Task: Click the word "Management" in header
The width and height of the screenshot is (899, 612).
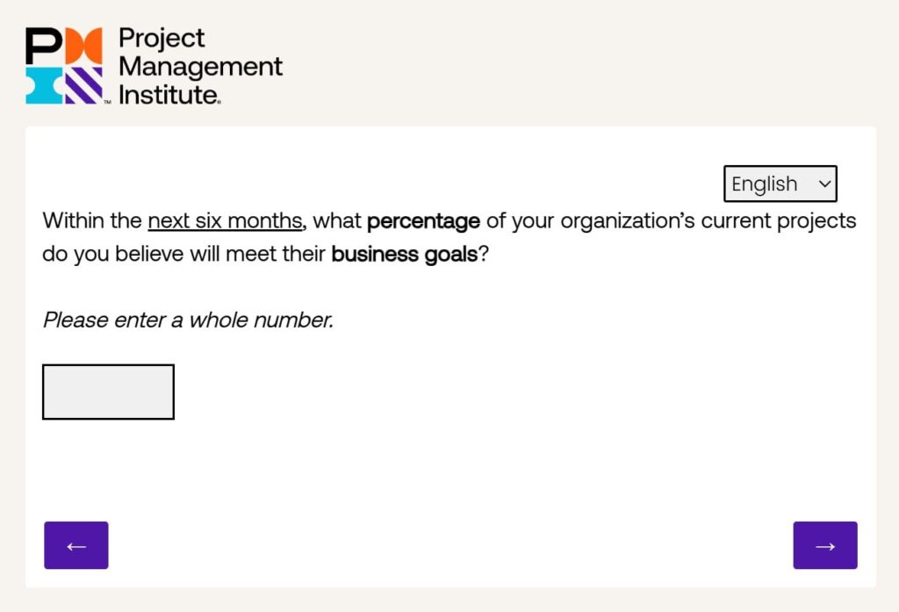Action: point(200,66)
